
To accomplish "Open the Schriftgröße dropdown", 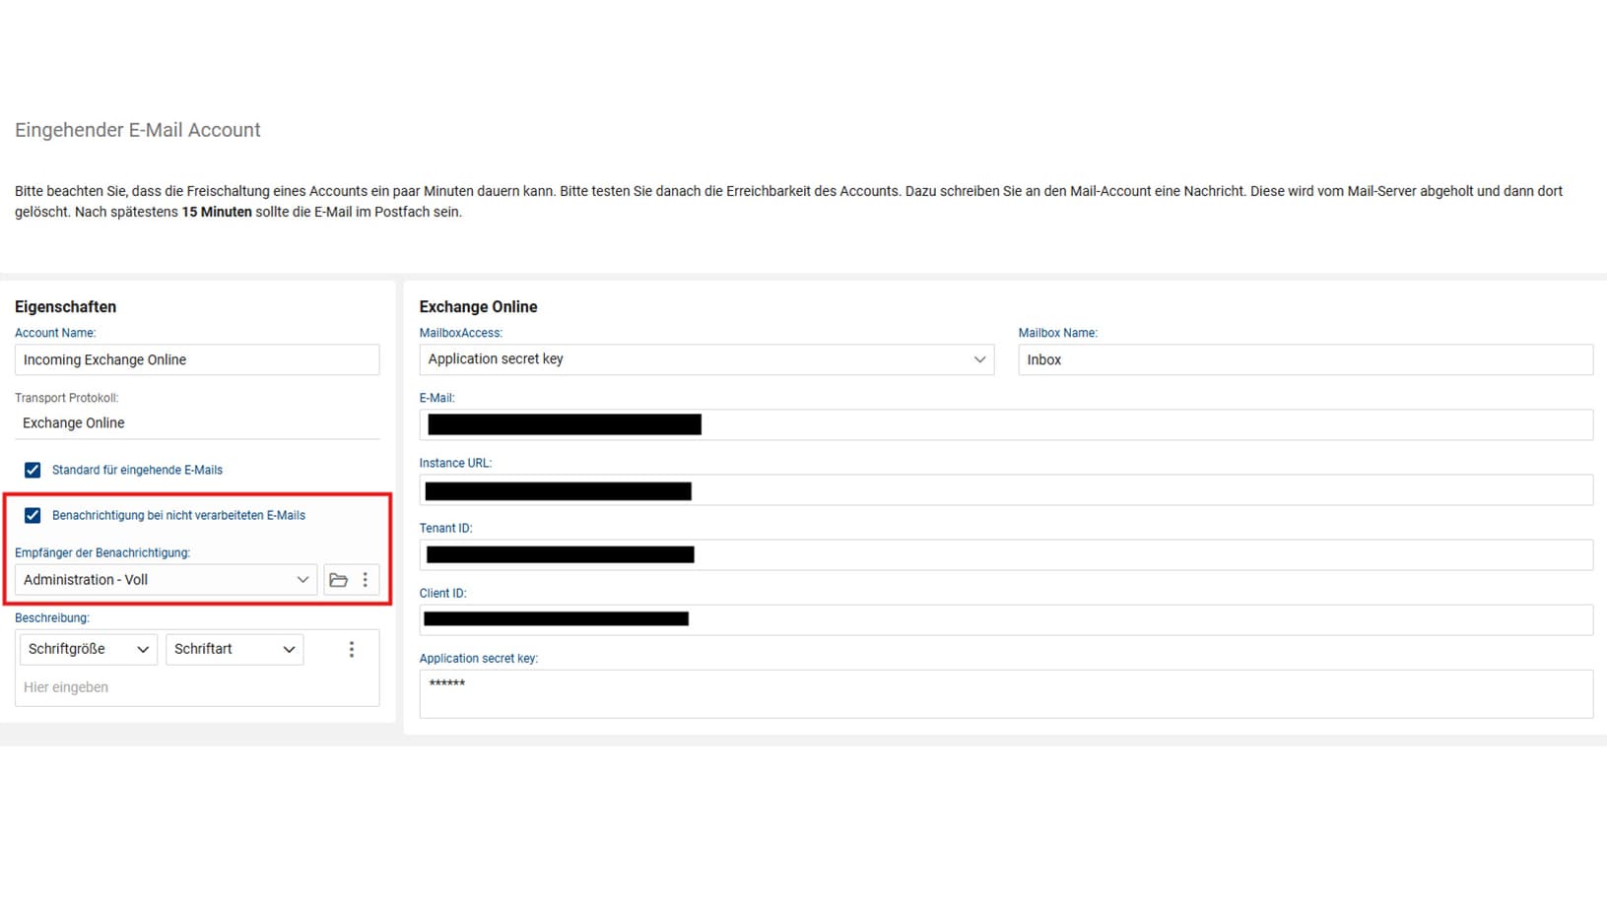I will tap(88, 650).
